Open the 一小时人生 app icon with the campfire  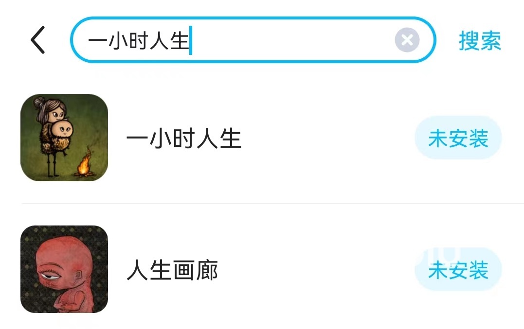point(64,138)
